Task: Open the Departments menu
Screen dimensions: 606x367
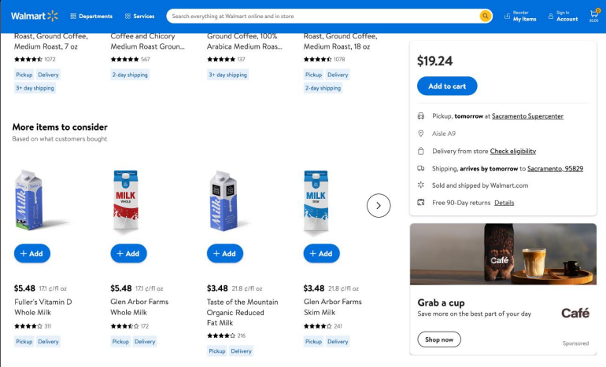Action: click(91, 16)
